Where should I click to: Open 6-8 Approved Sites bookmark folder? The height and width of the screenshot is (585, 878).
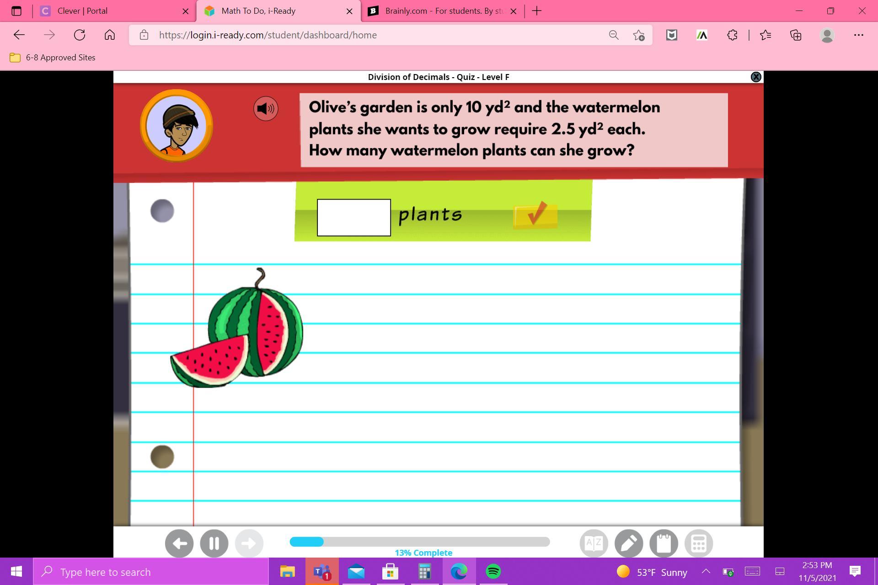point(53,58)
